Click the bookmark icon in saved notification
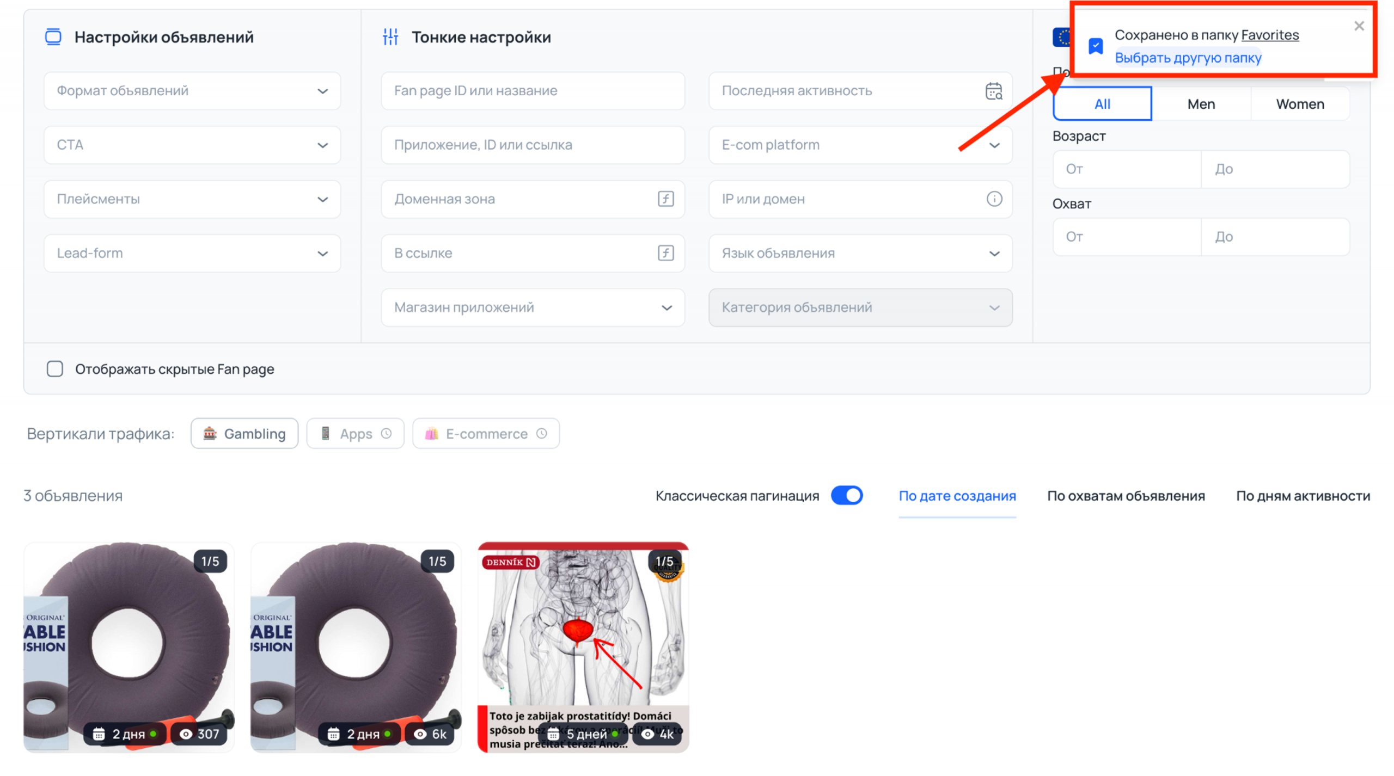1394x776 pixels. [1095, 46]
